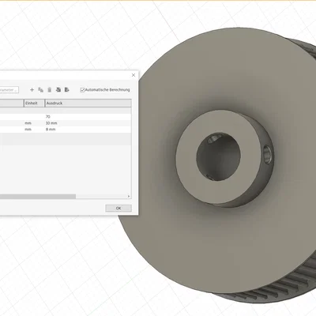Select the expression cell showing 10 mm
The height and width of the screenshot is (316, 316).
[x=88, y=123]
